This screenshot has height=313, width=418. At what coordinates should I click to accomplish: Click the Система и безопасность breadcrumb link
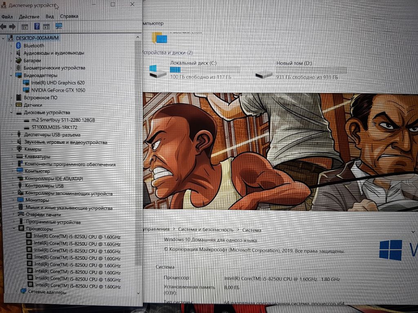(207, 230)
